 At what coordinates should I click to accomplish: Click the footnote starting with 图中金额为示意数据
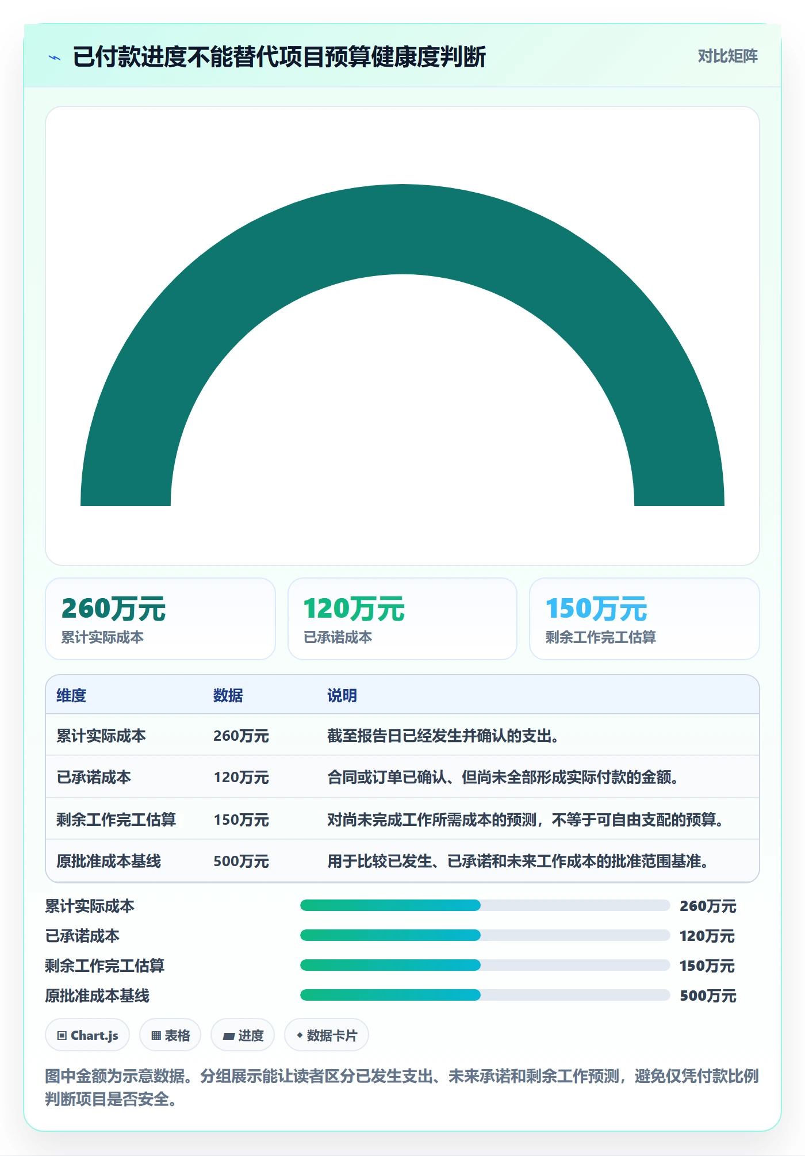pyautogui.click(x=402, y=1087)
